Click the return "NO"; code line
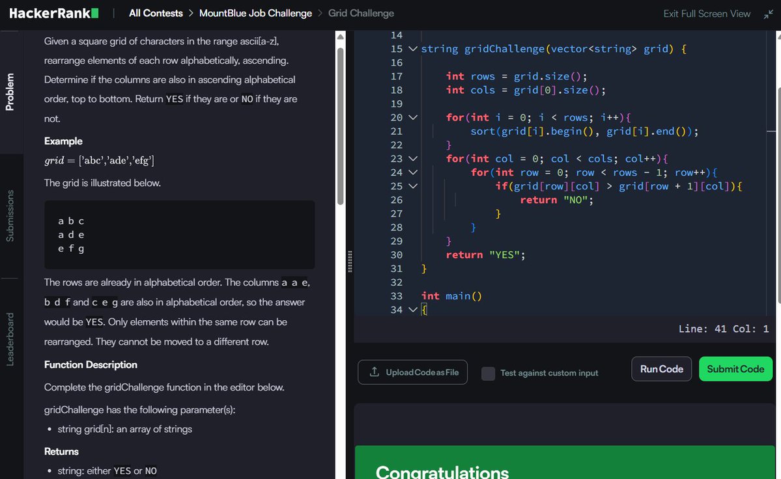The height and width of the screenshot is (479, 781). click(x=557, y=200)
